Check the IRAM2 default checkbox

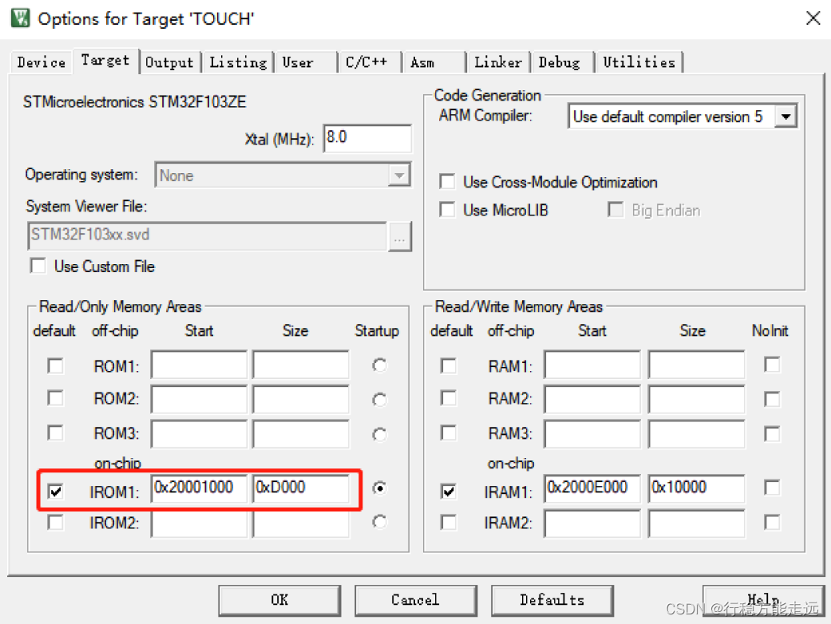tap(449, 523)
